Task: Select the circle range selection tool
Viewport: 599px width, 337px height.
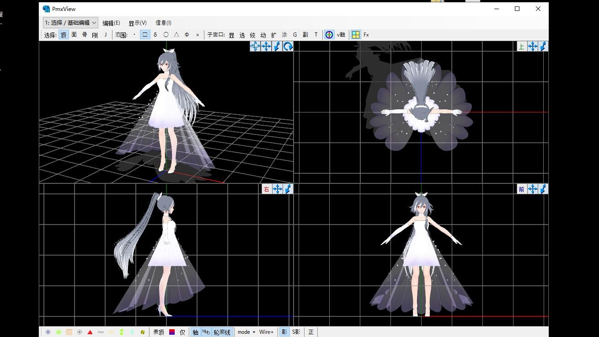Action: (166, 35)
